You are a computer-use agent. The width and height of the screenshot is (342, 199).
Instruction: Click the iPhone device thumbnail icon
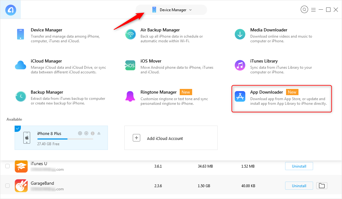[27, 138]
